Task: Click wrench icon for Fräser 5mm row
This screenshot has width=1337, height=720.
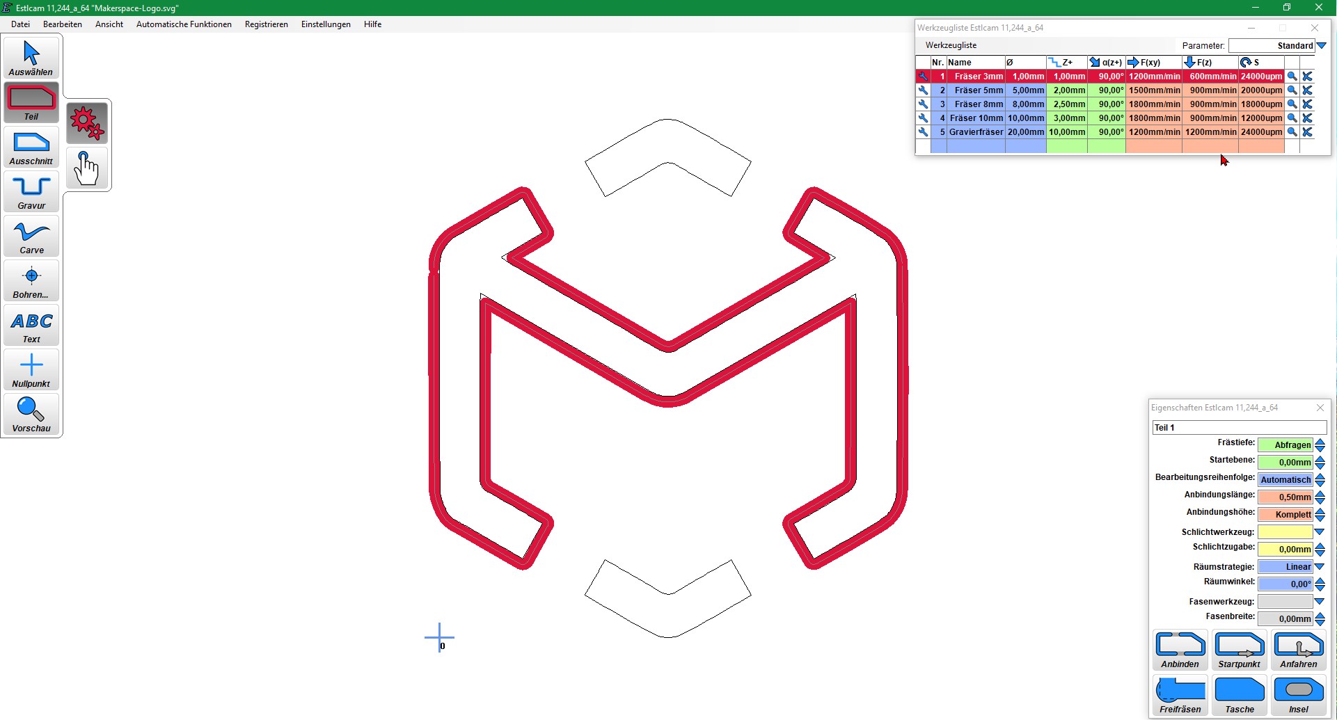Action: (923, 90)
